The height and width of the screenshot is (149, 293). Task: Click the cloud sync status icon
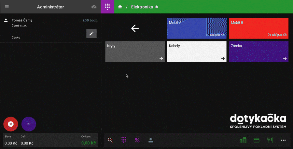pyautogui.click(x=94, y=7)
